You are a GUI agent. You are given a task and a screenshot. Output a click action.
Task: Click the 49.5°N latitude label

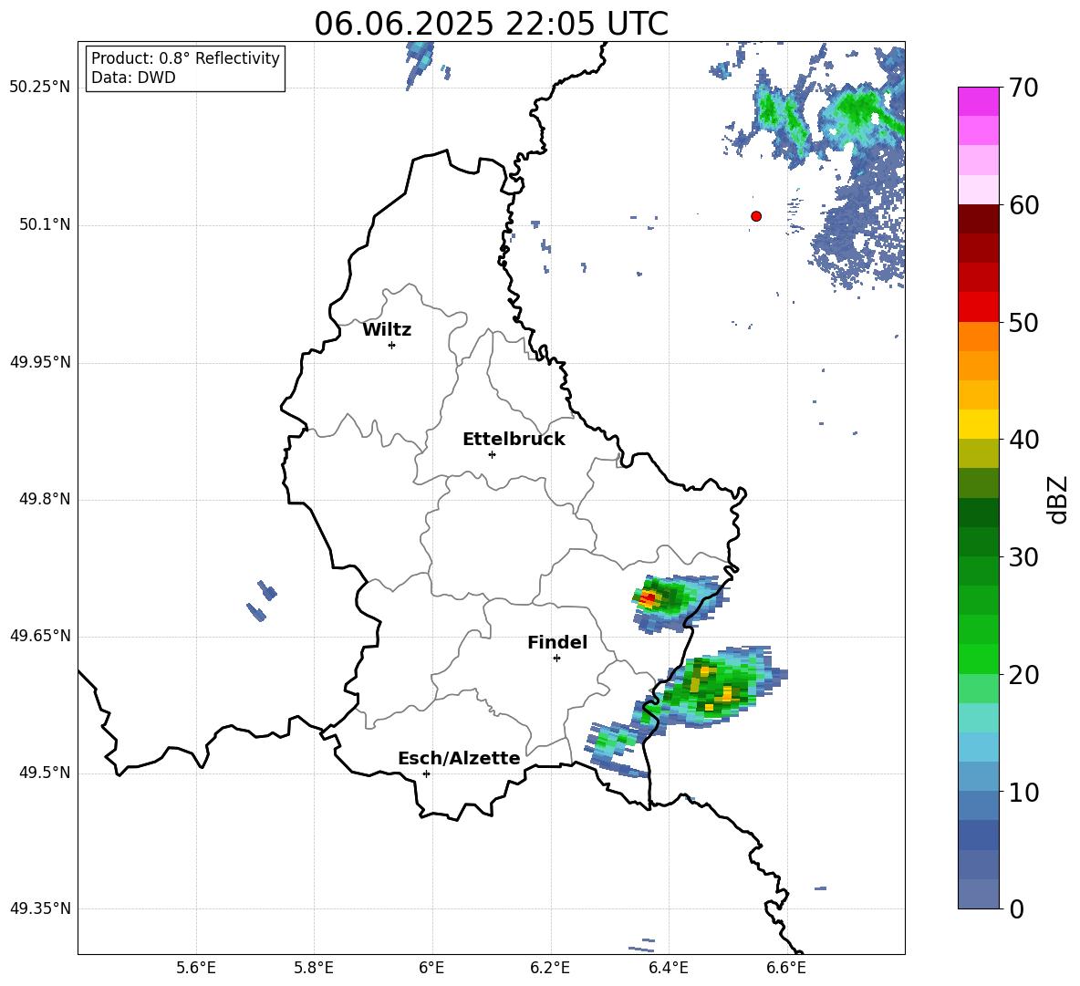45,773
